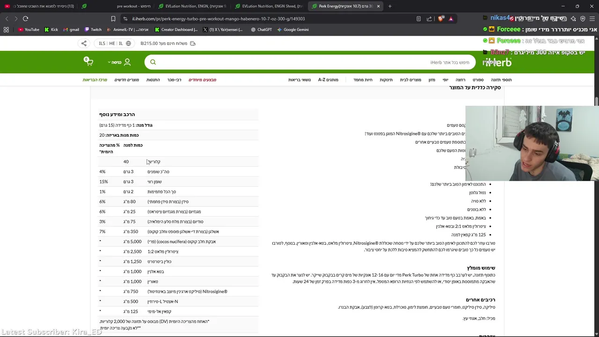Open a new browser tab with plus icon
The image size is (599, 337).
390,6
